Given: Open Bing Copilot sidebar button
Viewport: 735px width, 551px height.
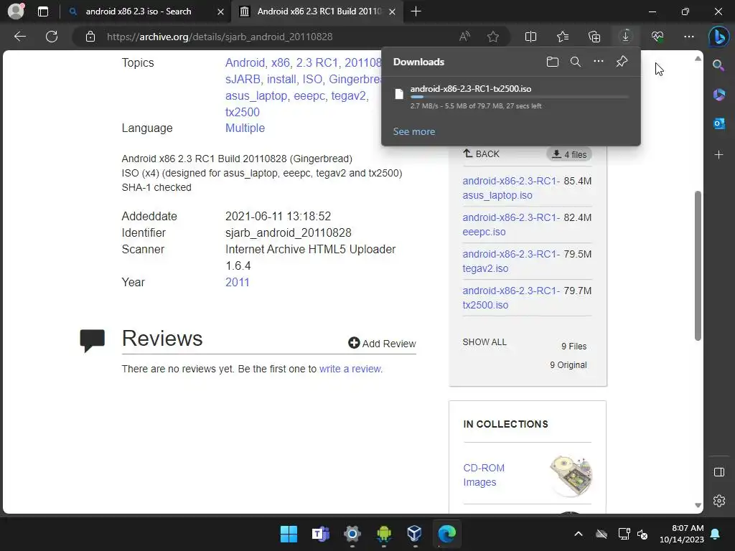Looking at the screenshot, I should coord(718,37).
